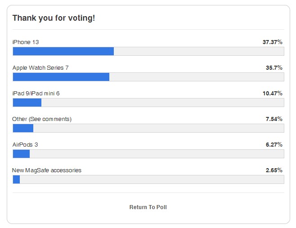Click the 10.47% percentage value

click(273, 93)
